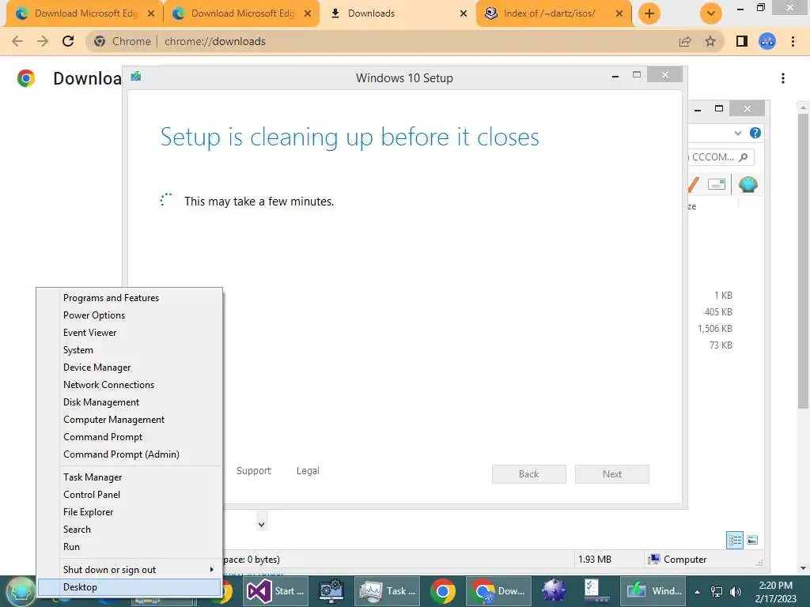Open the blue spiky ball taskbar icon

(553, 591)
